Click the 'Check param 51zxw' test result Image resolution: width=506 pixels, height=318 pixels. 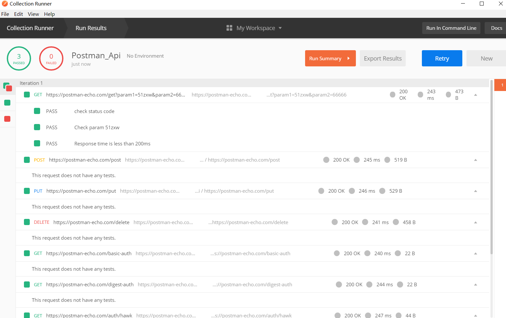[97, 127]
